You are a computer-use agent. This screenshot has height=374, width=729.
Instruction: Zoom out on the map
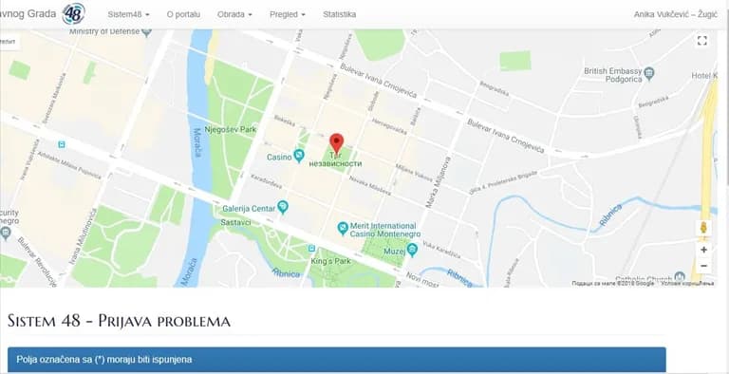point(704,266)
